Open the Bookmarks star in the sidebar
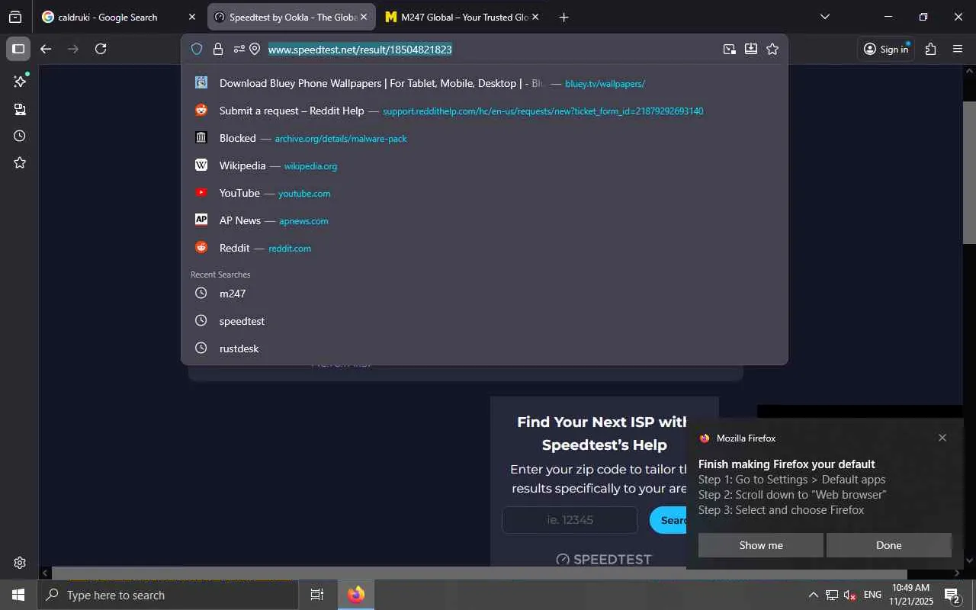This screenshot has width=976, height=610. pyautogui.click(x=20, y=162)
